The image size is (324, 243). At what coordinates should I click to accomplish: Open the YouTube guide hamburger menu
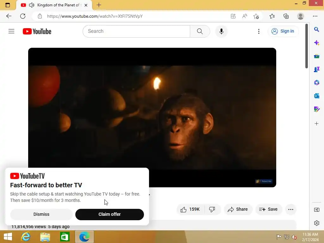click(11, 31)
